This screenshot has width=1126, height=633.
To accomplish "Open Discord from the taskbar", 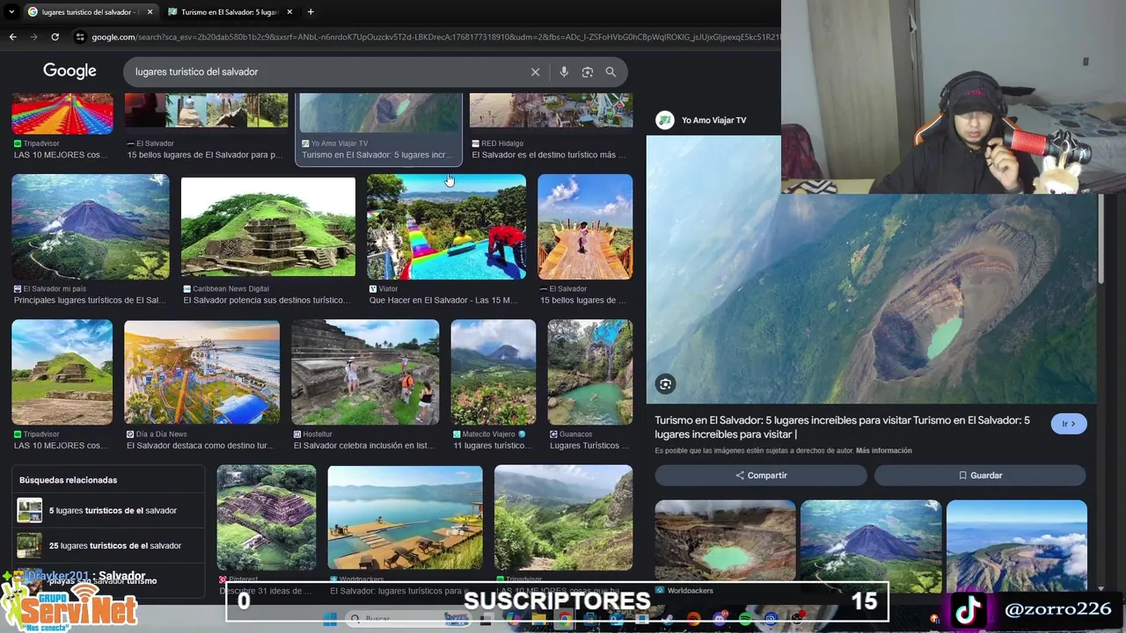I will pos(720,620).
